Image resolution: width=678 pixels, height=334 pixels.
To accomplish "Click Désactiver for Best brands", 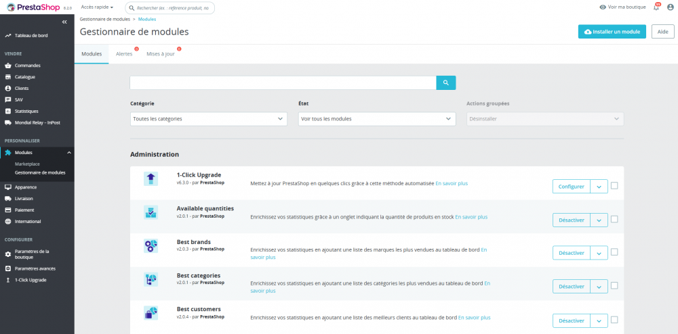I will pos(571,253).
